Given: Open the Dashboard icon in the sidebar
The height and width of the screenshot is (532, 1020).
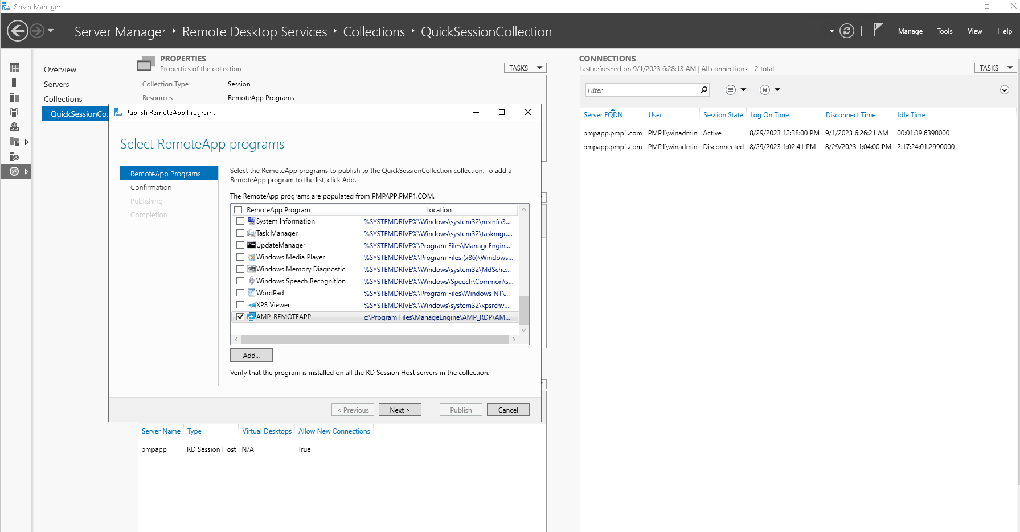Looking at the screenshot, I should click(14, 68).
